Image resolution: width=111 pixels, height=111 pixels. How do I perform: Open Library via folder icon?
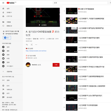coord(3,22)
